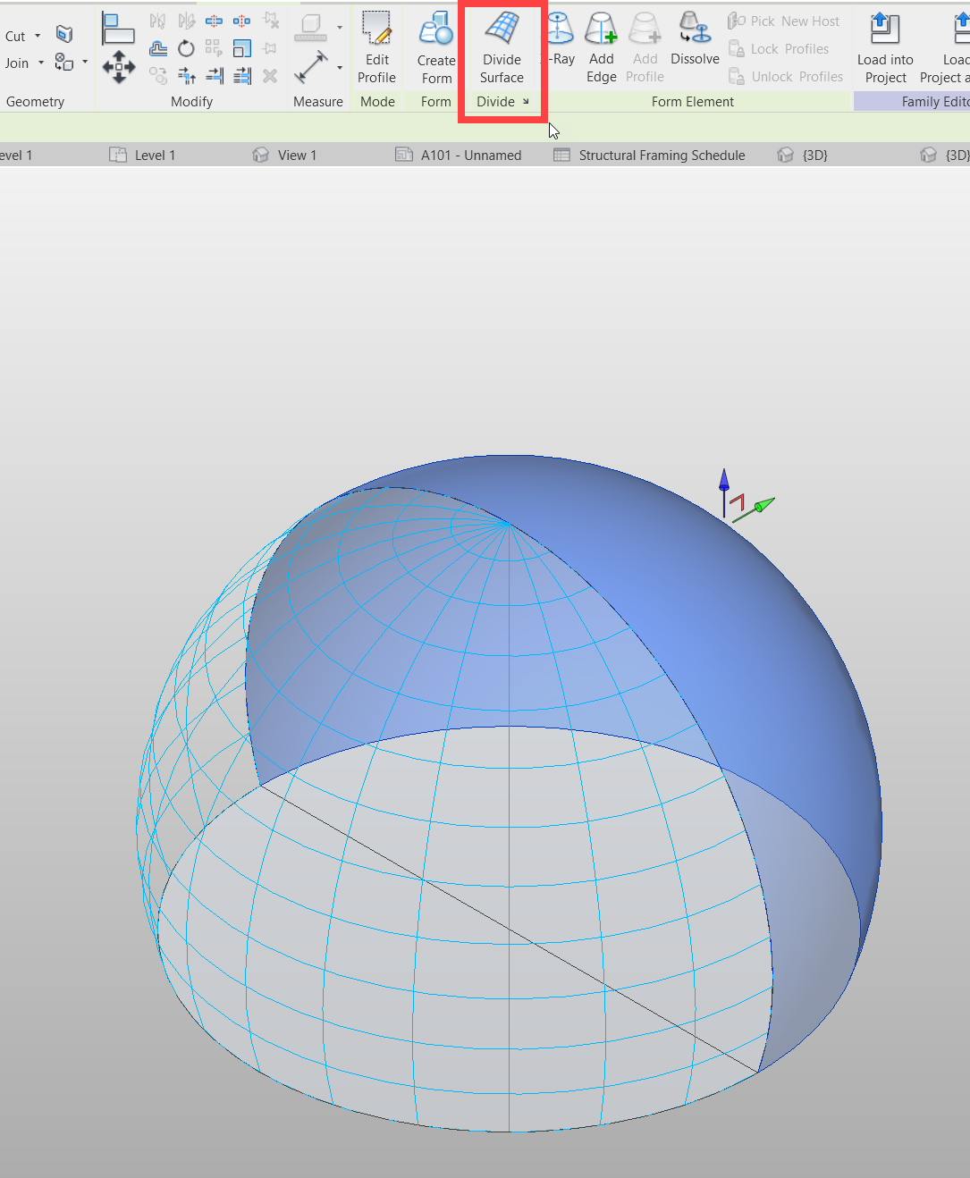Image resolution: width=970 pixels, height=1178 pixels.
Task: Switch to the Structural Framing Schedule view
Action: [x=662, y=155]
